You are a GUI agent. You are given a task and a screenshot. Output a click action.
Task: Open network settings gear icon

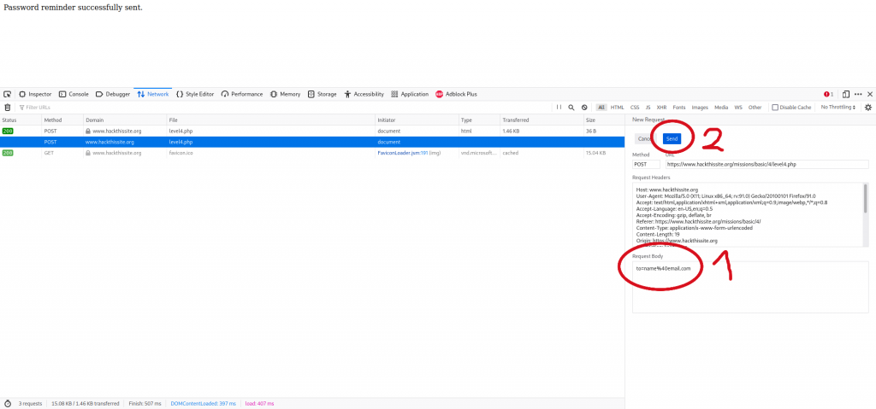[868, 108]
